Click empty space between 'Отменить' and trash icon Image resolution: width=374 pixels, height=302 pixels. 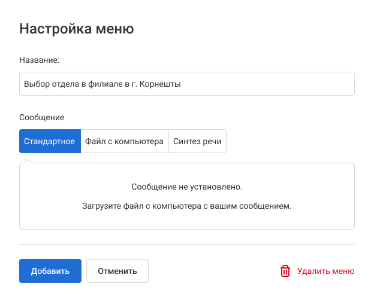coord(210,271)
